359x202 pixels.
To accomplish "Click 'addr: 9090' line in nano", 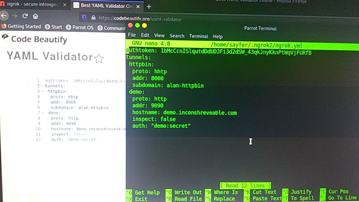I will click(x=148, y=105).
